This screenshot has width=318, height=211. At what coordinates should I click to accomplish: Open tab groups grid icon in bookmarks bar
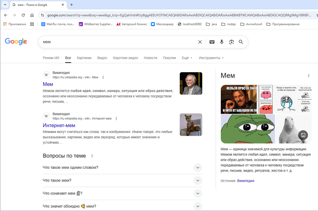coord(32,24)
